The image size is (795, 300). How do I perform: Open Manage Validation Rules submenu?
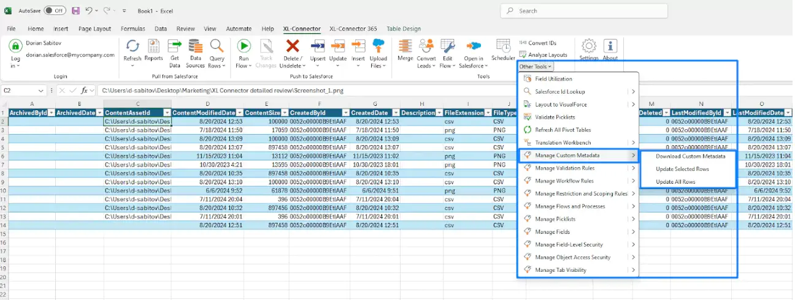578,168
